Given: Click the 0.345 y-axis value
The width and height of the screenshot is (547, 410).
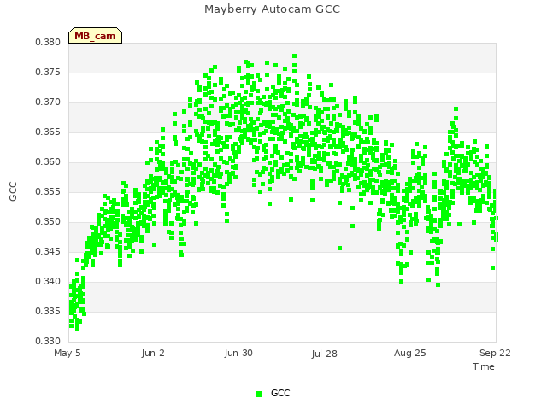Looking at the screenshot, I should point(48,251).
